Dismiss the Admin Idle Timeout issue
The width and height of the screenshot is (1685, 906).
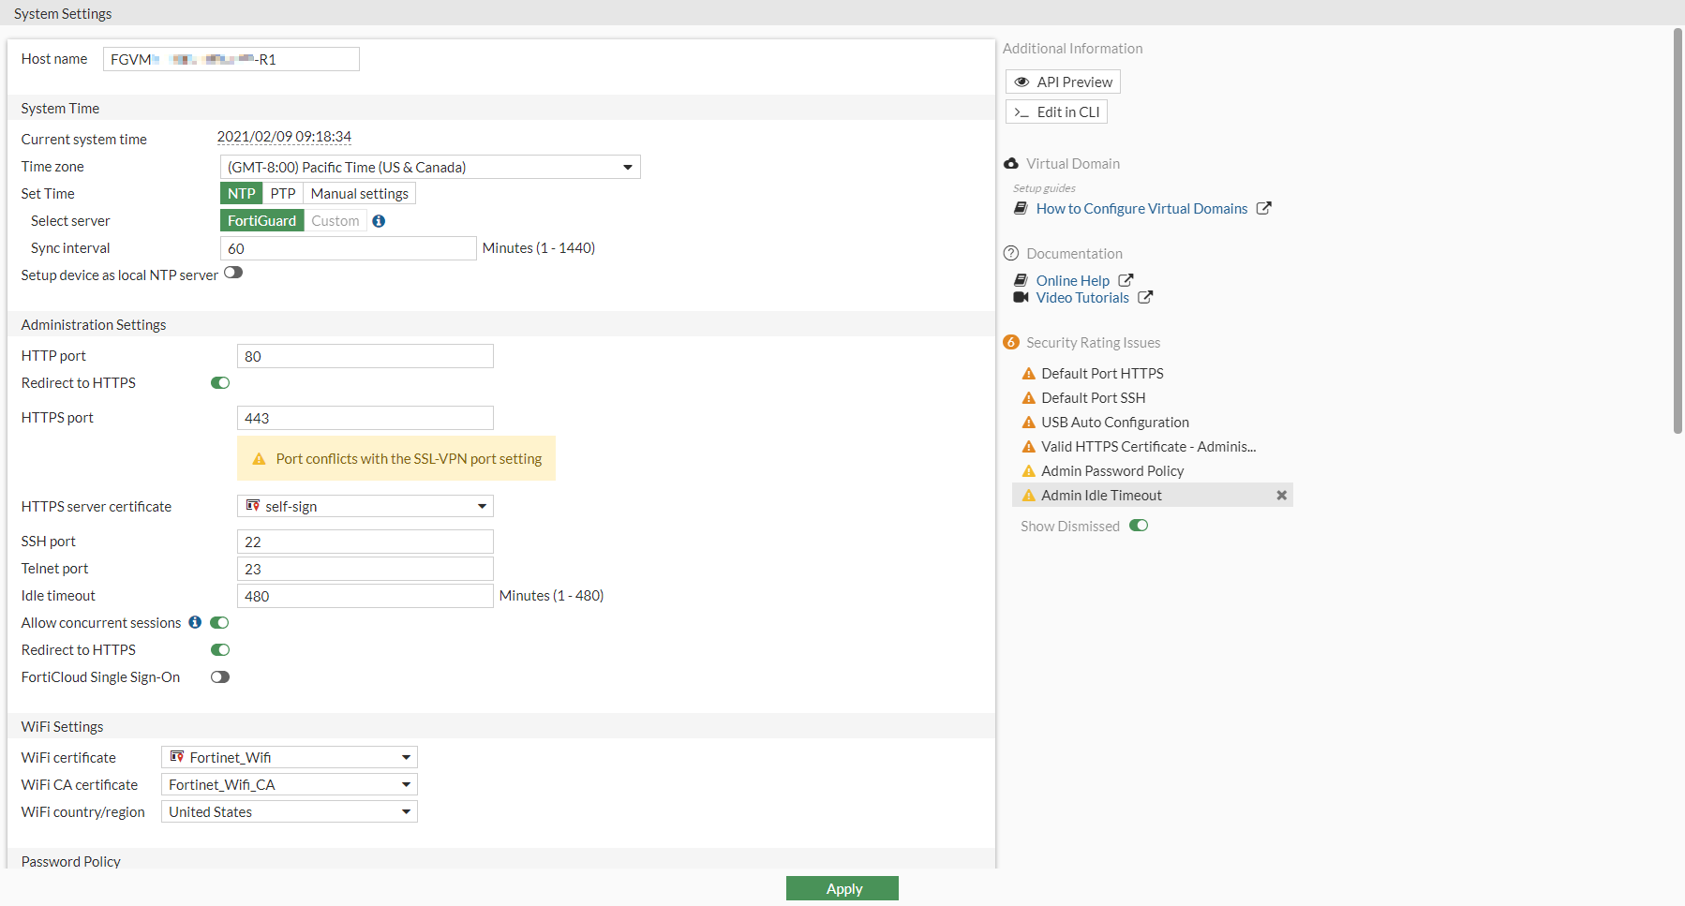(1281, 496)
